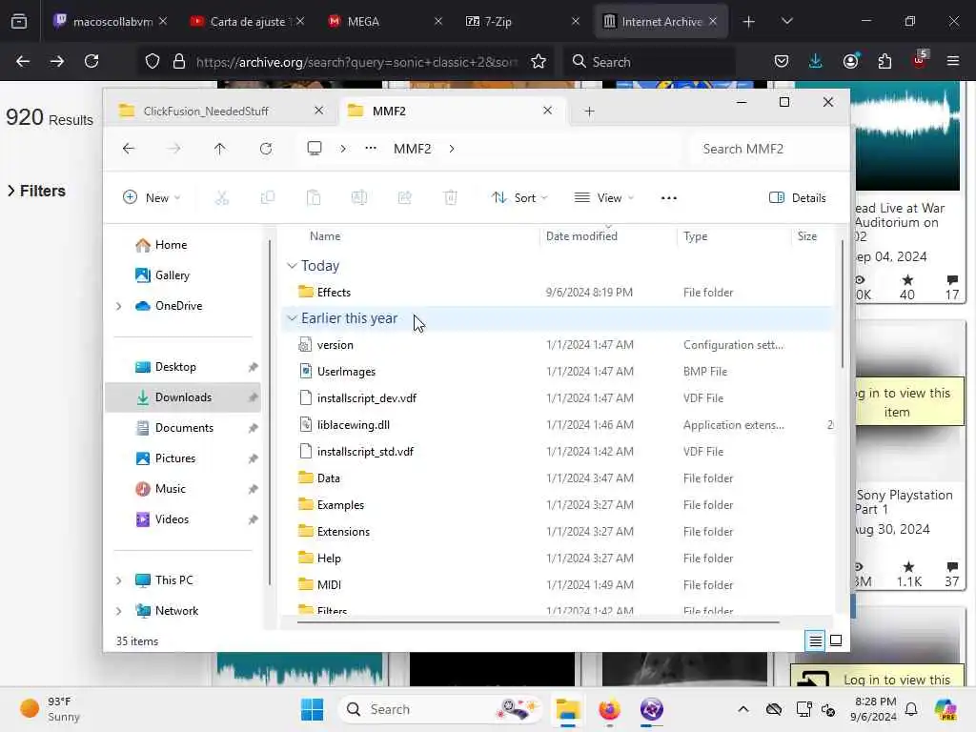
Task: Open Firefox account icon
Action: (850, 62)
